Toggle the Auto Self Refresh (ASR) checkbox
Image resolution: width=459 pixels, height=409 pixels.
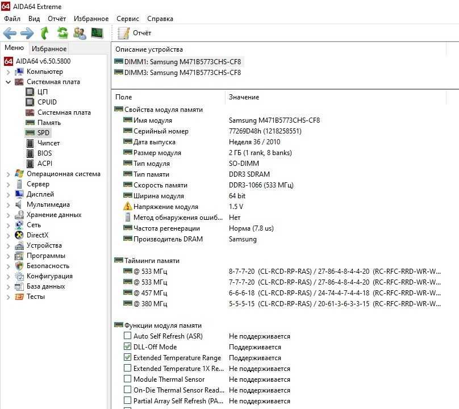[127, 335]
